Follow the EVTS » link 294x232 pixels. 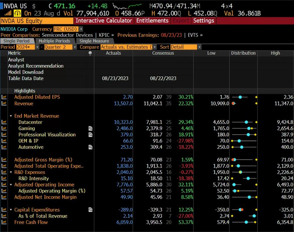pyautogui.click(x=195, y=35)
